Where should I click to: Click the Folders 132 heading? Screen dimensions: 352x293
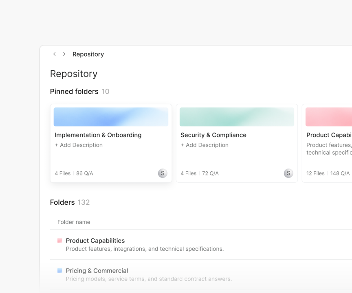tap(70, 202)
